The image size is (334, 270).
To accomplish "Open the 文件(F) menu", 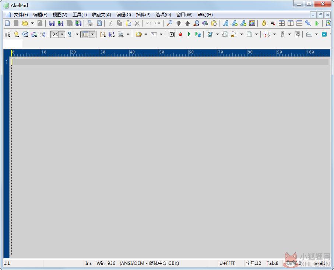I will tap(21, 14).
